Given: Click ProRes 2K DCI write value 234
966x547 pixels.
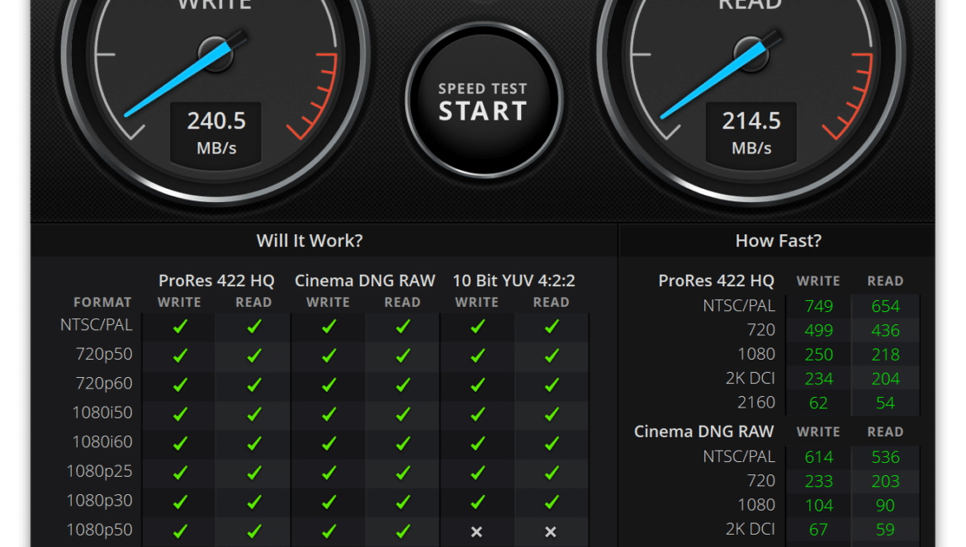Looking at the screenshot, I should click(819, 379).
